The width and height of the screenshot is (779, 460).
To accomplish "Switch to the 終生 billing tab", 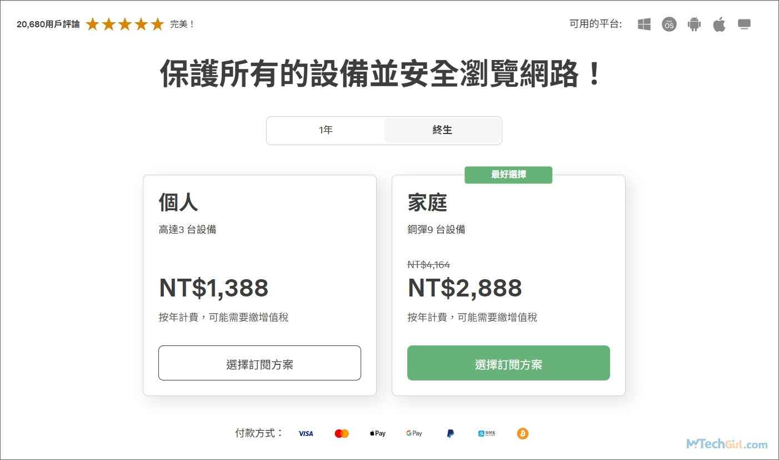I will (x=442, y=130).
